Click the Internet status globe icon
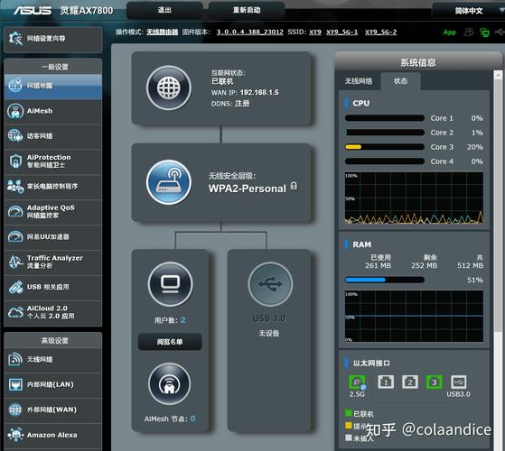 click(x=168, y=87)
